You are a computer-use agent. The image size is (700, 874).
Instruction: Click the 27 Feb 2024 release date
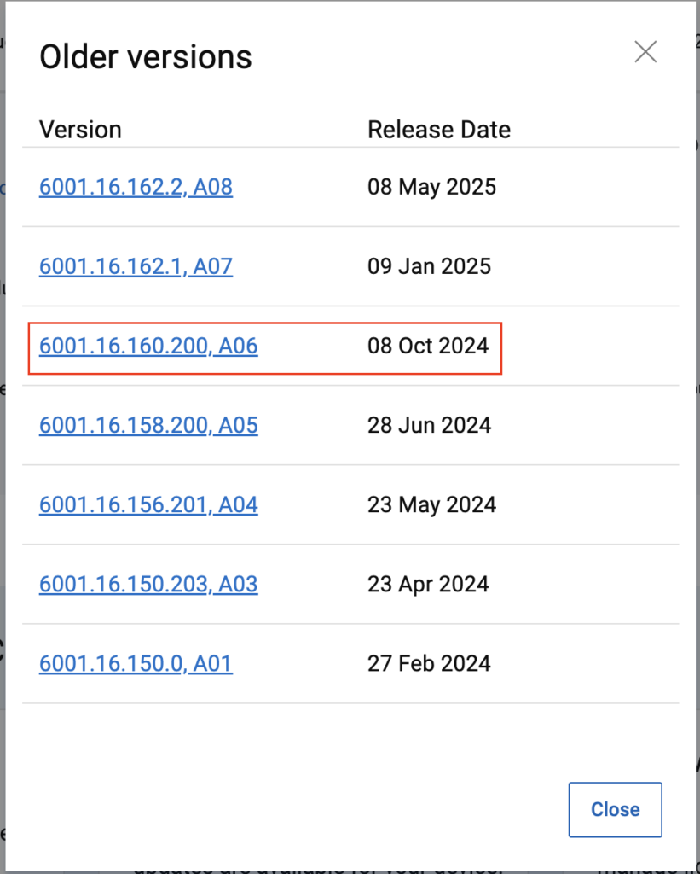(429, 663)
